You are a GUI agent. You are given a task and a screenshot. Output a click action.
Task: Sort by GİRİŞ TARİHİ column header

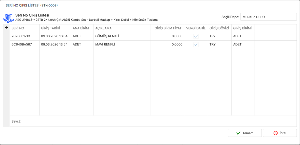(55, 28)
